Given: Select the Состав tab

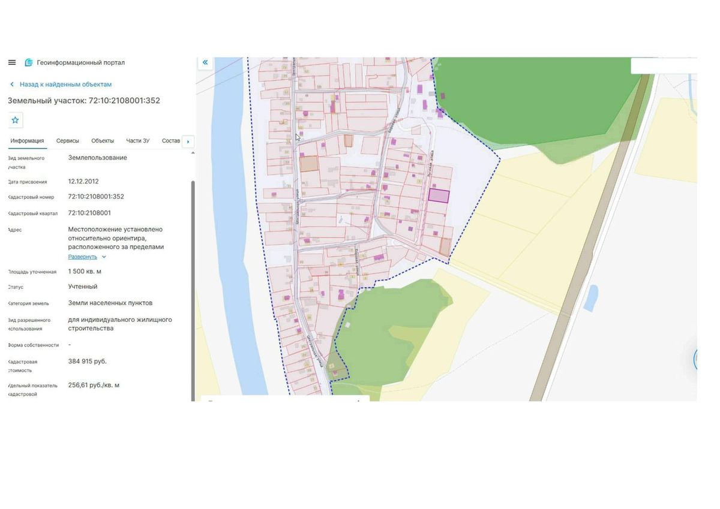Looking at the screenshot, I should [171, 141].
